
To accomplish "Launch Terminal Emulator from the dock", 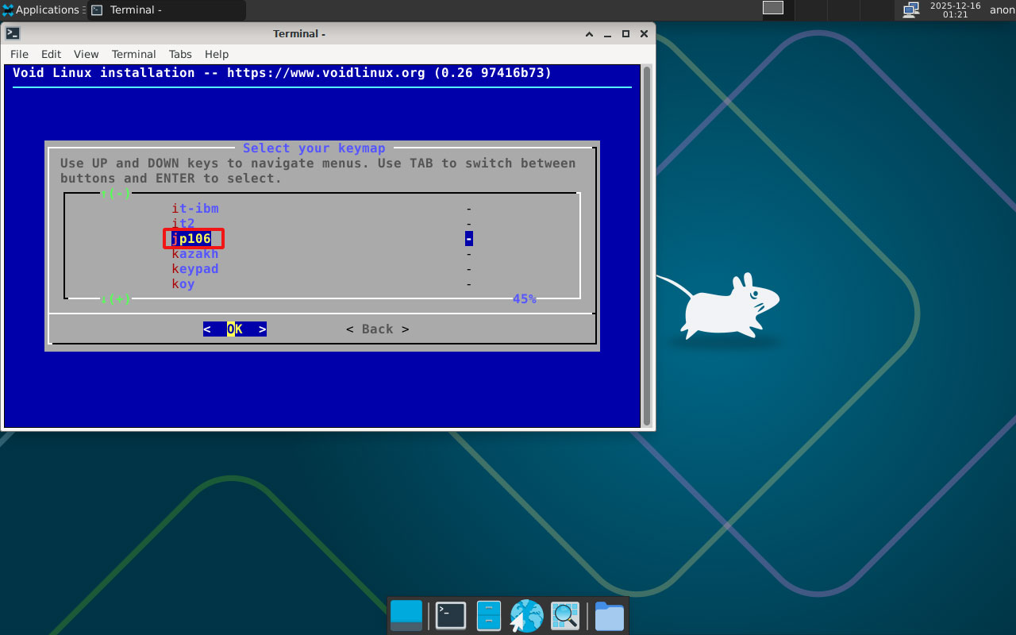I will point(451,615).
